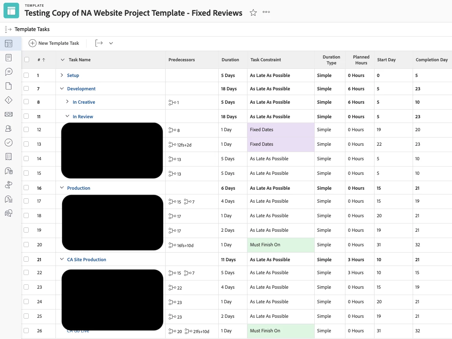This screenshot has width=452, height=339.
Task: Toggle the select-all checkbox in header
Action: [x=27, y=60]
